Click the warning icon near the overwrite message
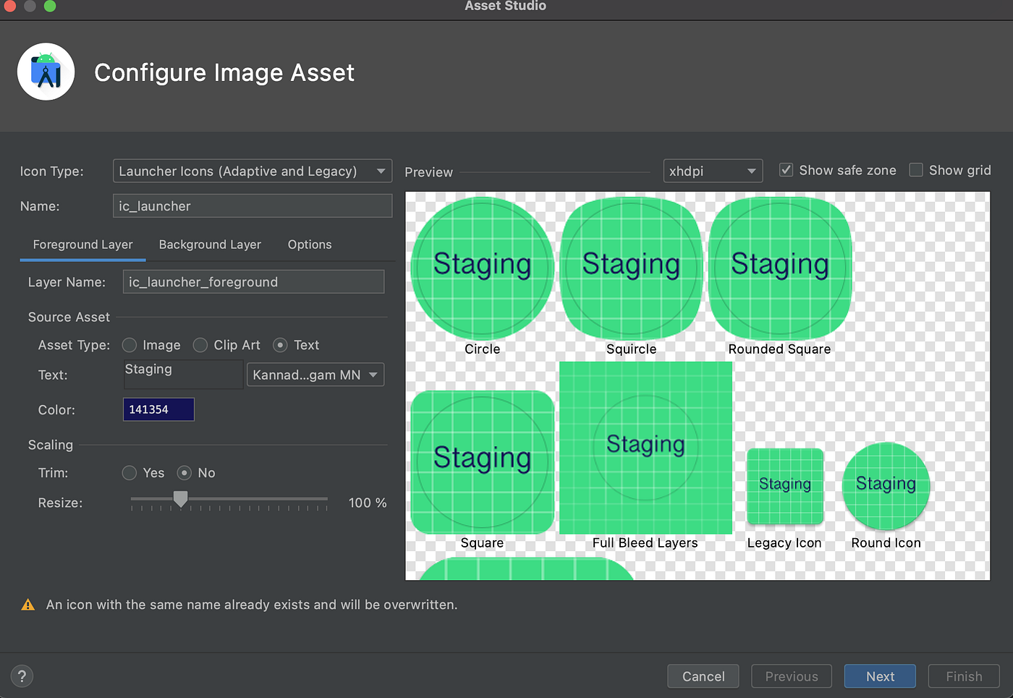 [27, 605]
